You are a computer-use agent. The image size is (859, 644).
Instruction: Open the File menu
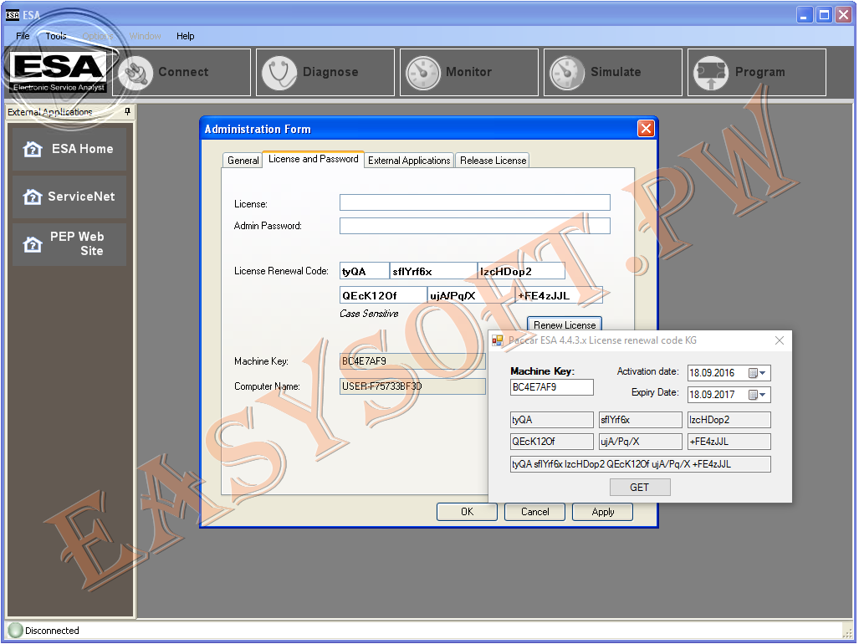(23, 36)
